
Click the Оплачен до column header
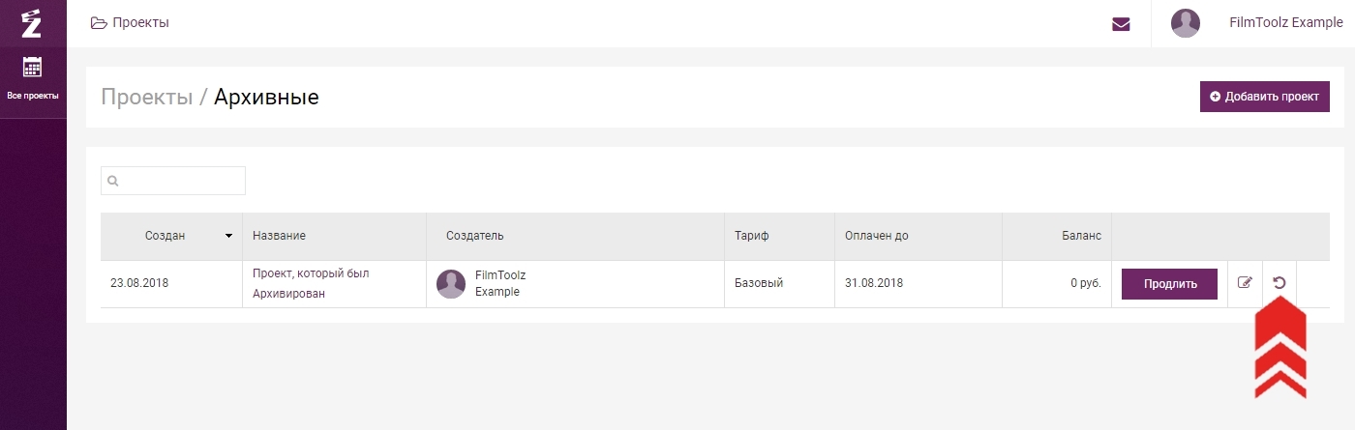pyautogui.click(x=877, y=236)
